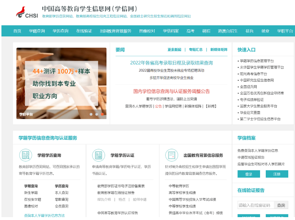Click the 注册 button
The image size is (295, 220).
277,174
